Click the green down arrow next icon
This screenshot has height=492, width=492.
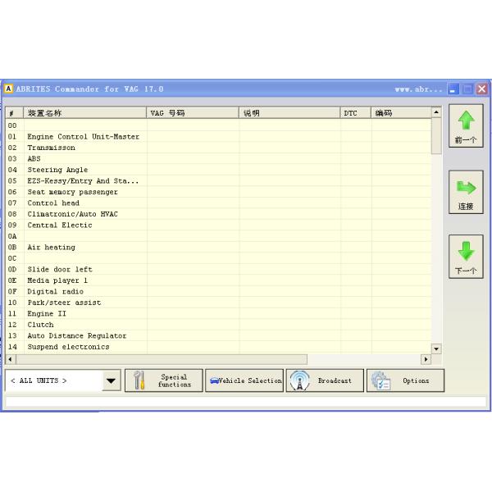pos(466,253)
